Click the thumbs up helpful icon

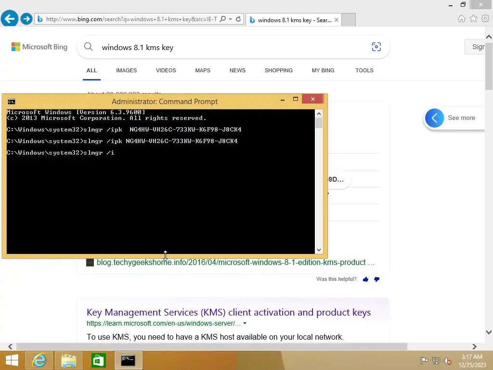(x=365, y=279)
